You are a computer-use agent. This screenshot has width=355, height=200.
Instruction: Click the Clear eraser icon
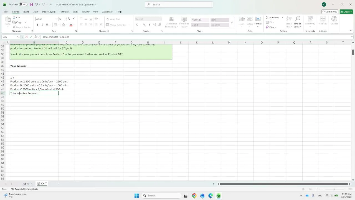(x=267, y=27)
